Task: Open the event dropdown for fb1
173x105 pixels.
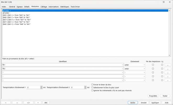Action: click(x=135, y=65)
